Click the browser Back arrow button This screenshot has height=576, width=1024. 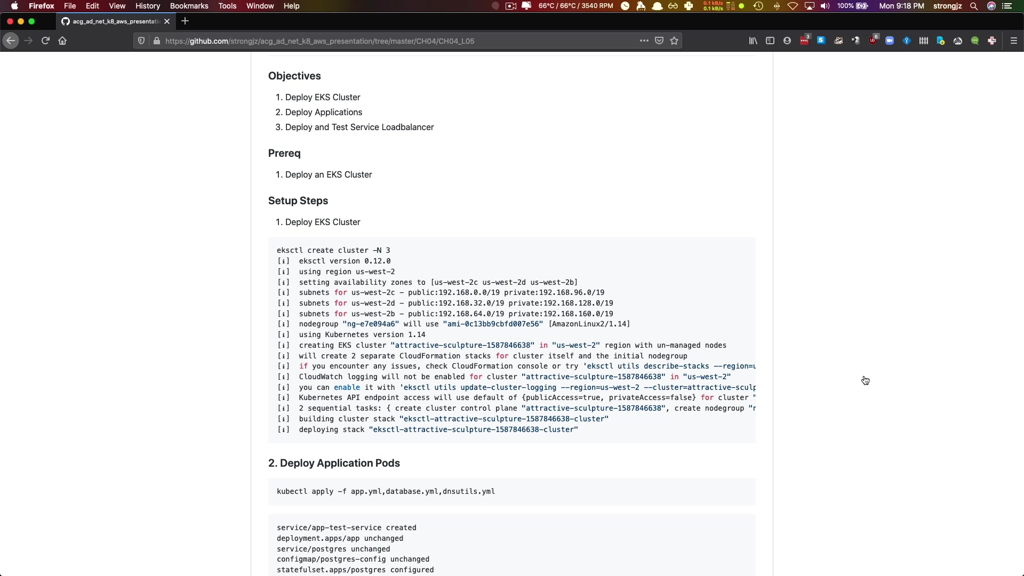[x=11, y=41]
